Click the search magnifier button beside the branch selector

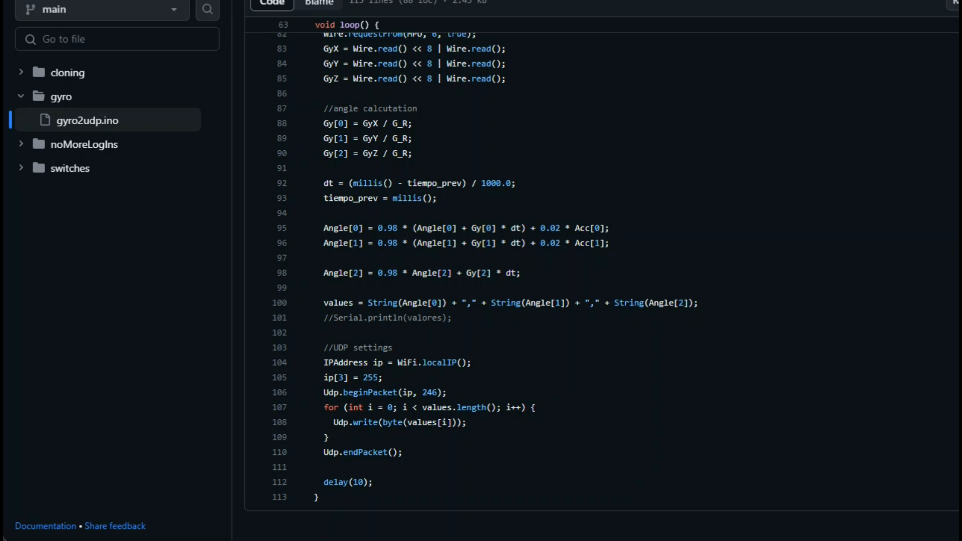207,9
